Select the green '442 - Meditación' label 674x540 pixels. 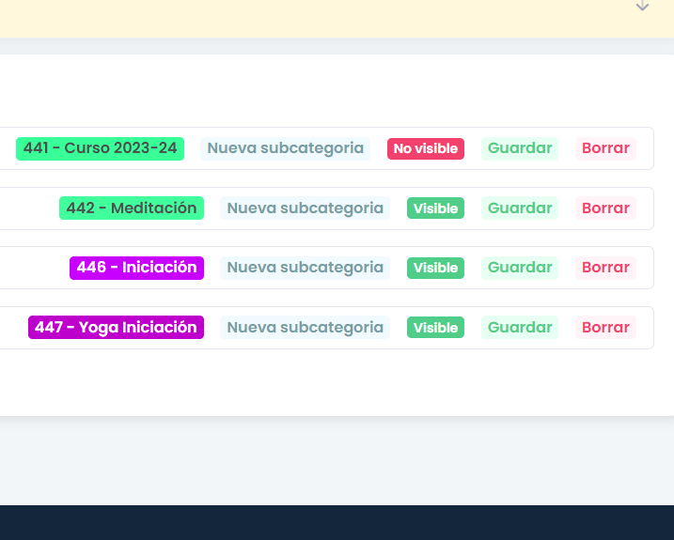point(131,208)
